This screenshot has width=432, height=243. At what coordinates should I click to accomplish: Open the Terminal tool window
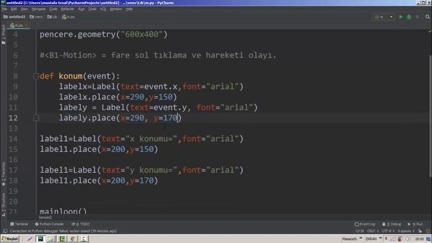point(19,224)
